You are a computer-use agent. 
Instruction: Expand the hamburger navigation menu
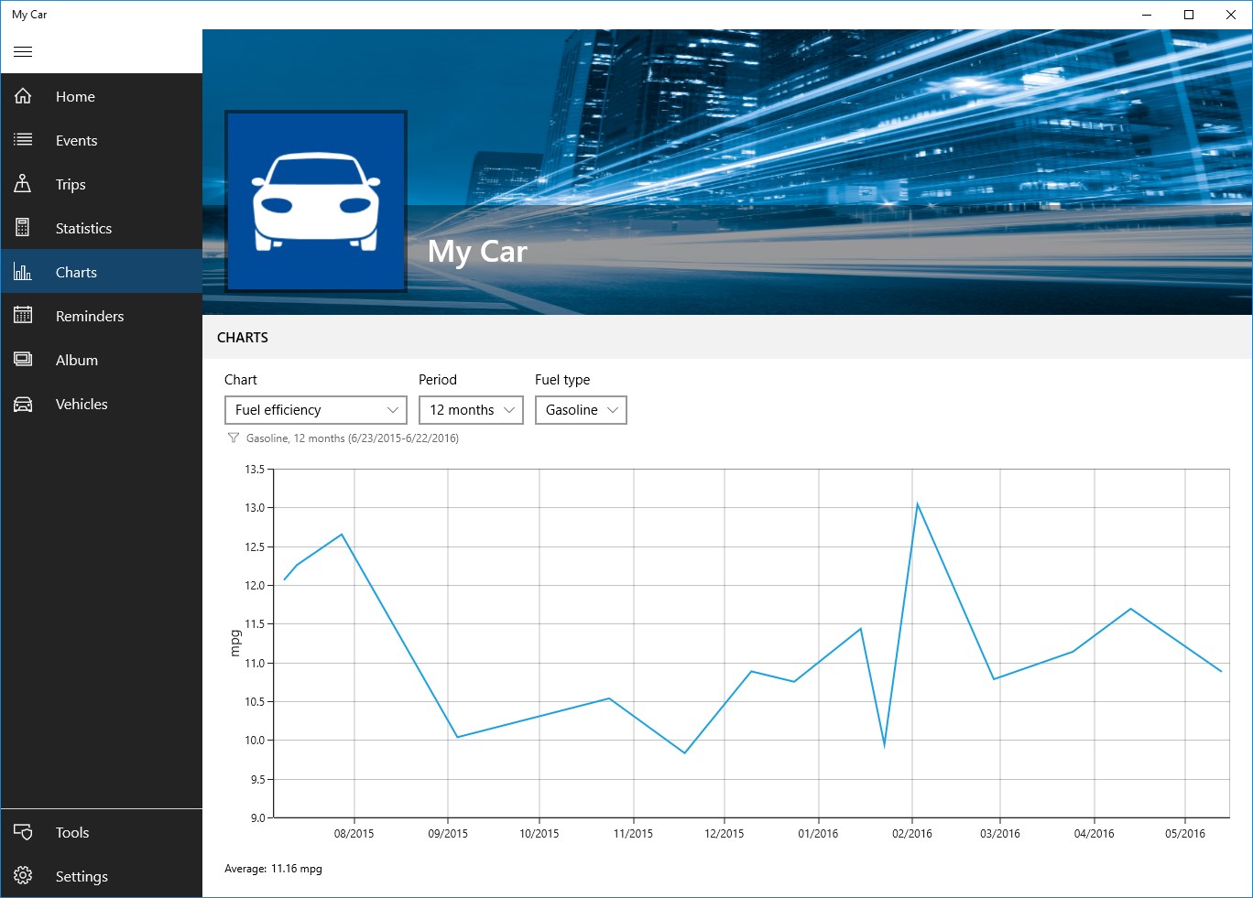[x=23, y=51]
